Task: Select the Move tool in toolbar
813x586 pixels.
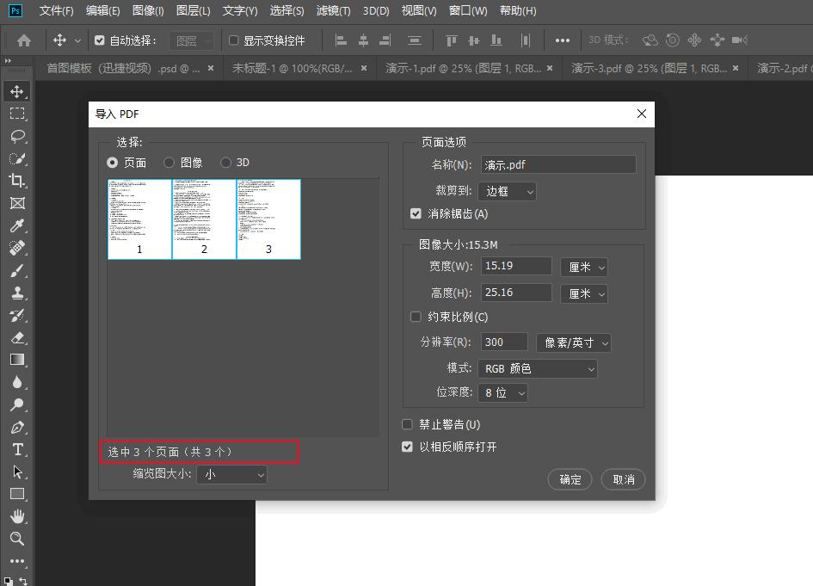Action: pos(17,91)
